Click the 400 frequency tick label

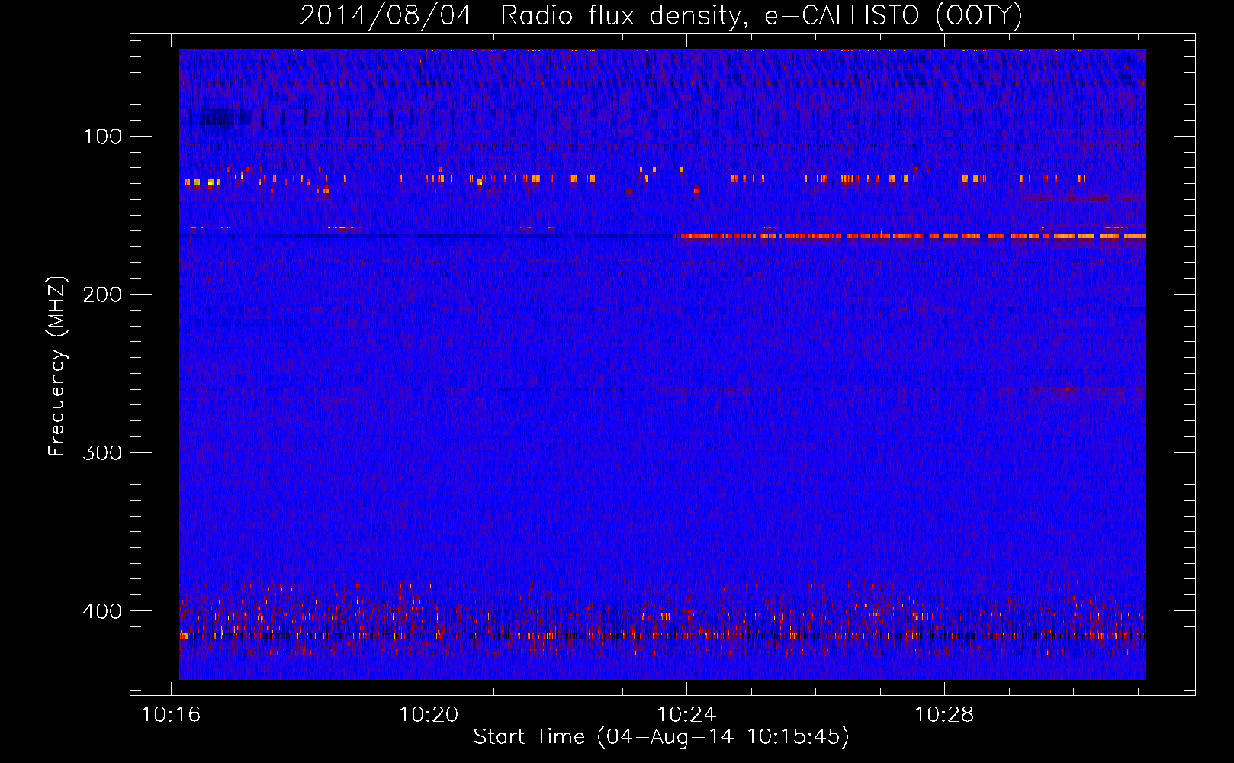coord(102,611)
